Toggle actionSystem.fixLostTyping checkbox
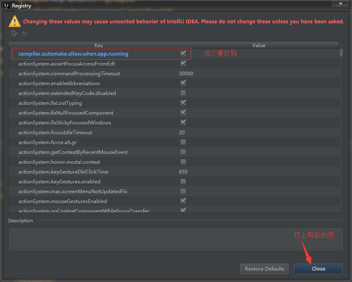Image resolution: width=352 pixels, height=282 pixels. point(183,103)
